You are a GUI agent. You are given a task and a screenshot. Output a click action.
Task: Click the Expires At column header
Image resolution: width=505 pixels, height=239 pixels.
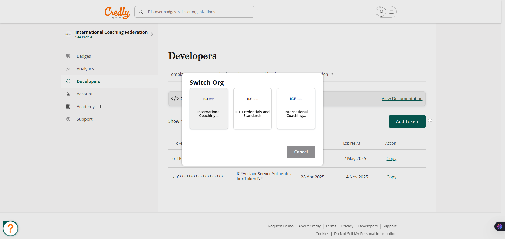tap(352, 143)
